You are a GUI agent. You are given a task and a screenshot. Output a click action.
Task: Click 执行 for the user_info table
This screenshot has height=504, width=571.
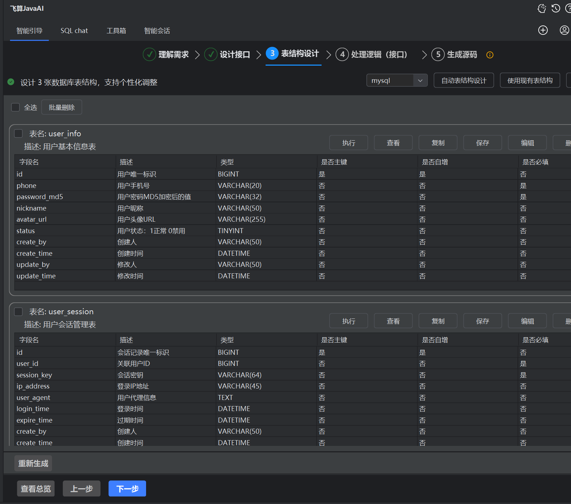(348, 143)
